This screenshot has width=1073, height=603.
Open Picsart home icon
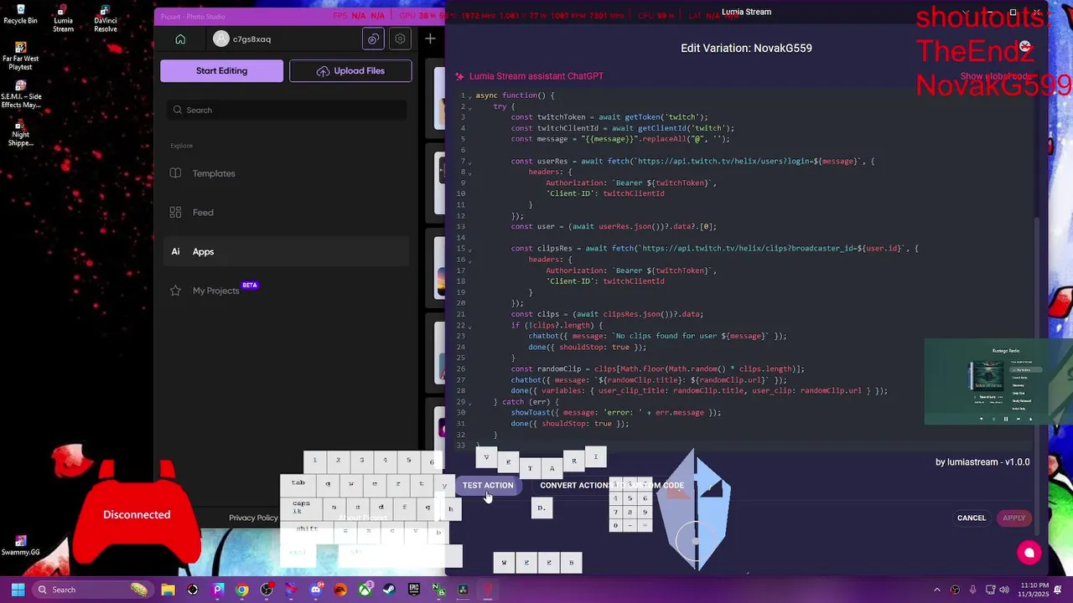pyautogui.click(x=180, y=39)
